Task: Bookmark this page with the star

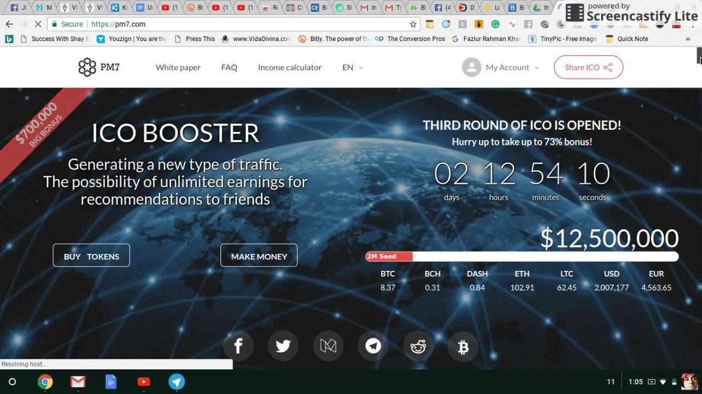Action: coord(413,24)
